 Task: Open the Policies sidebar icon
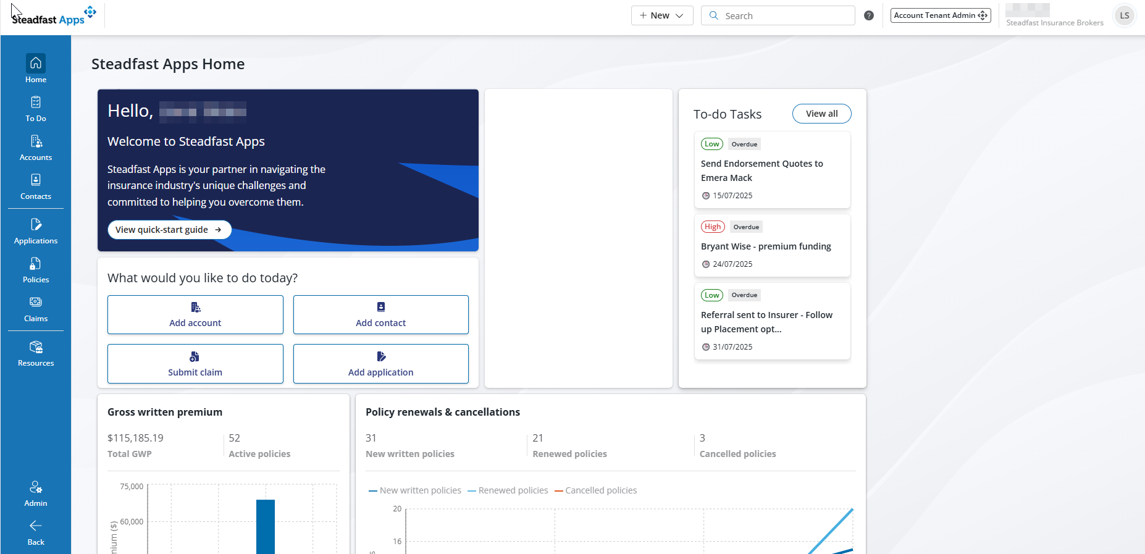tap(36, 263)
